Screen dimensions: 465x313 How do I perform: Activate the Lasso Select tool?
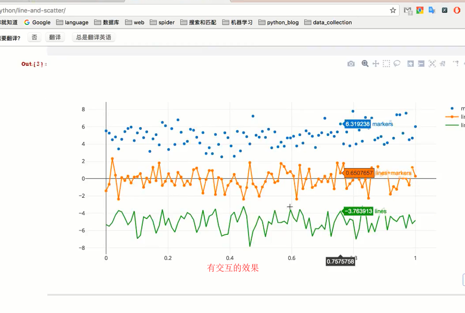click(x=397, y=64)
